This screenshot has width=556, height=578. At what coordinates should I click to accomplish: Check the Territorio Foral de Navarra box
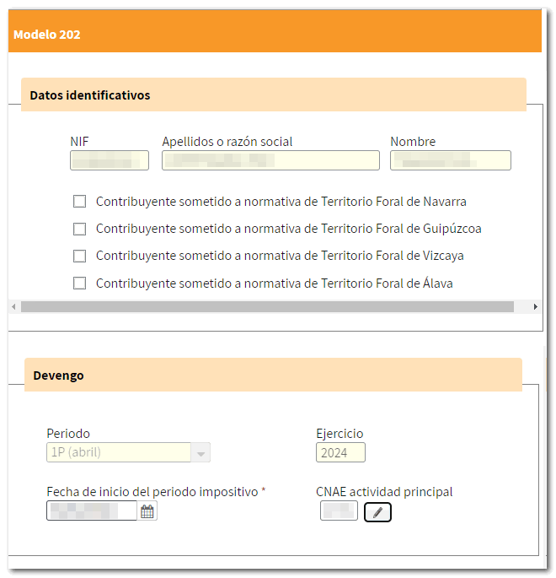[79, 202]
